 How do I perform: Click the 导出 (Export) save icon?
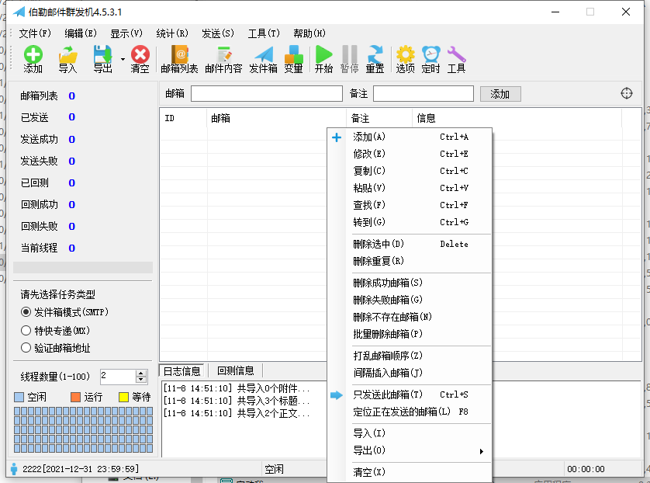(102, 59)
